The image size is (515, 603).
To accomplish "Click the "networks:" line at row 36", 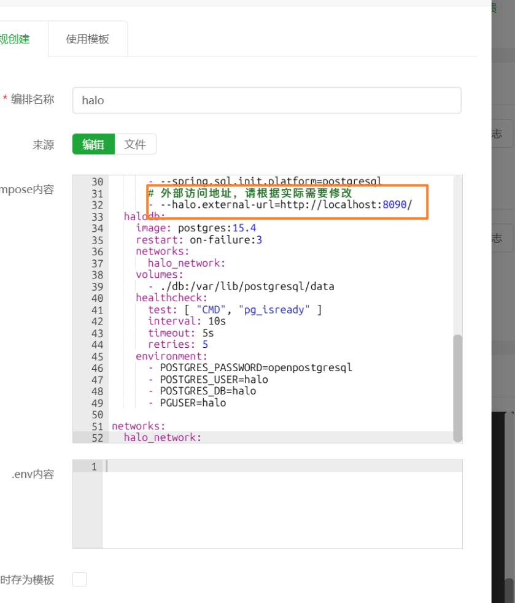I will coord(163,252).
